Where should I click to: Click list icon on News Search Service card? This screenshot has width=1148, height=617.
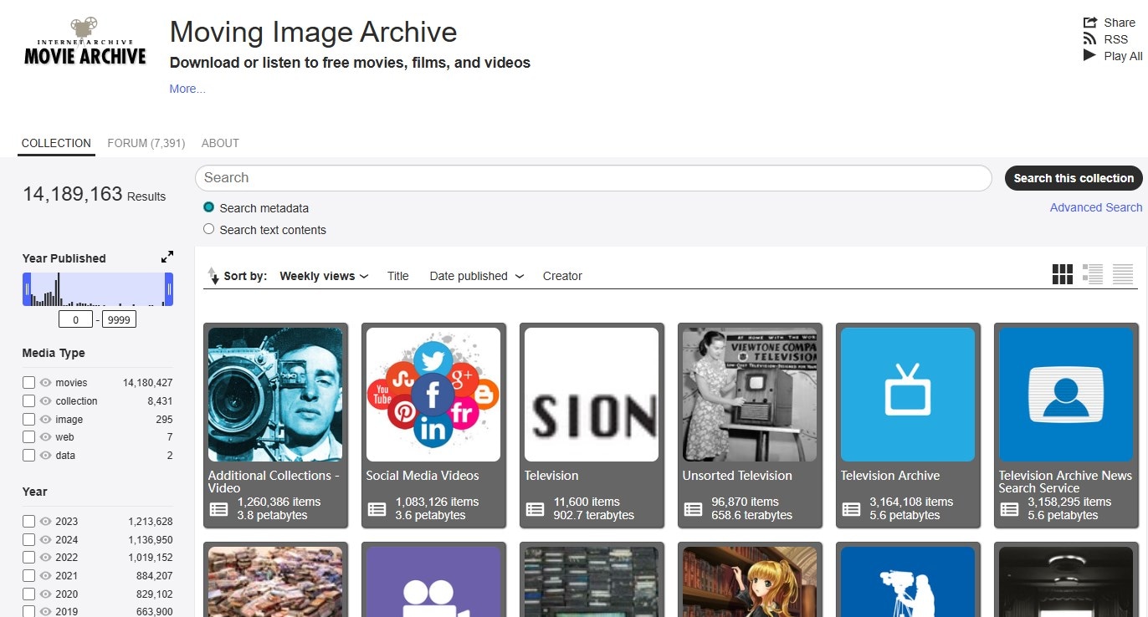(x=1009, y=509)
